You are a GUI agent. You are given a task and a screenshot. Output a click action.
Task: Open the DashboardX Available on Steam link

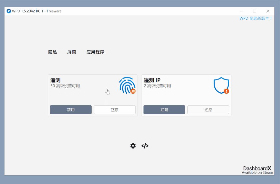point(257,170)
